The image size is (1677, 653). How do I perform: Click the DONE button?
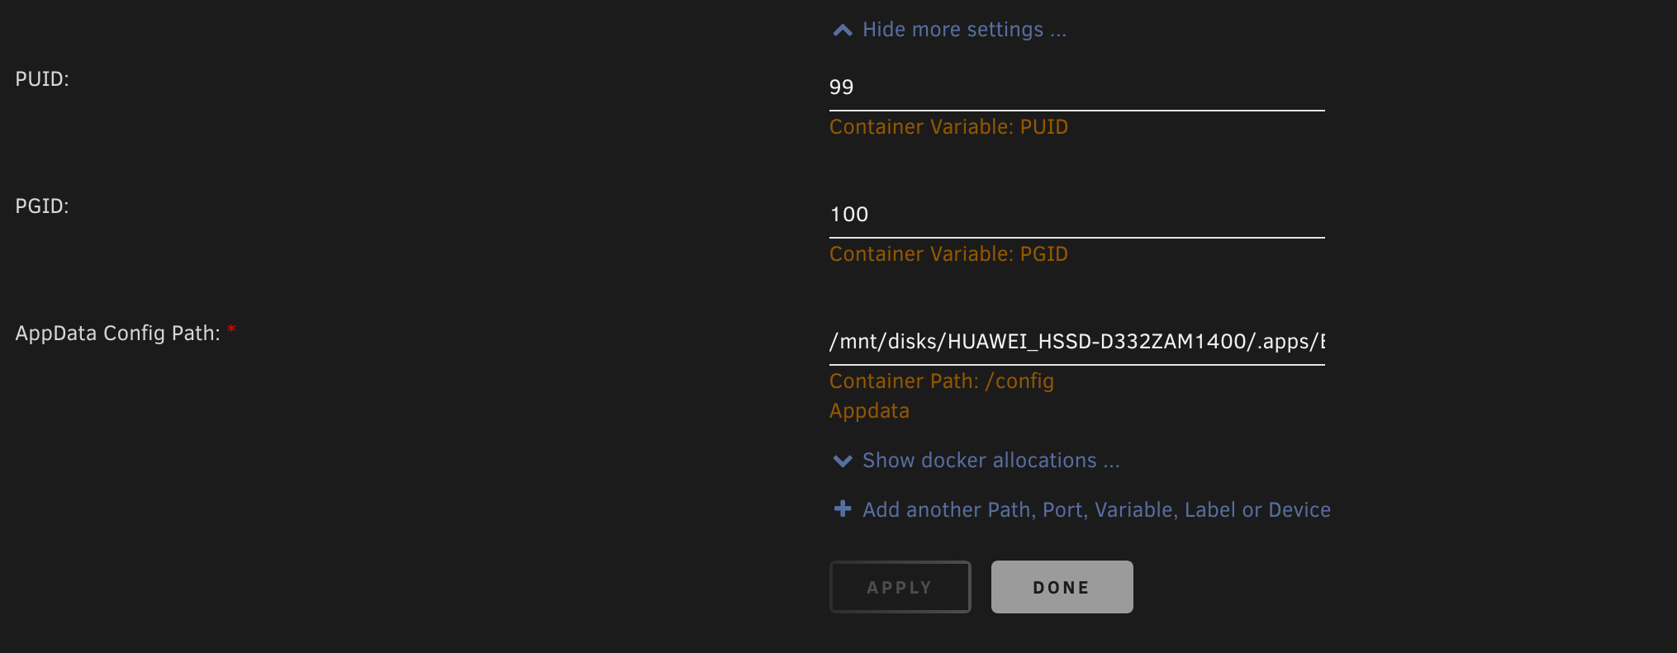(1062, 587)
